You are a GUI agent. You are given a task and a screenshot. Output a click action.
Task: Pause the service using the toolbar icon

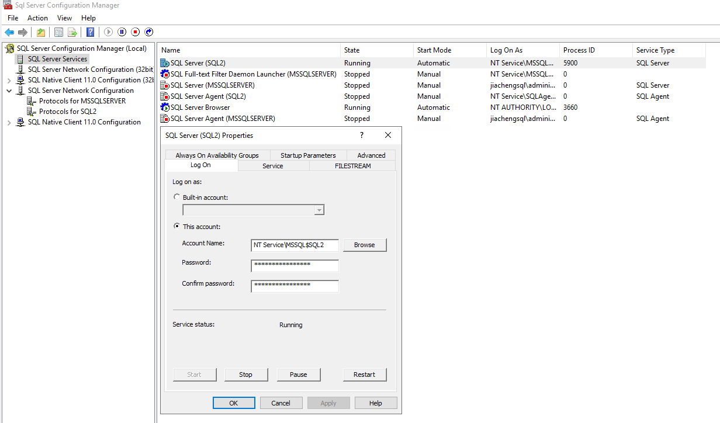122,32
